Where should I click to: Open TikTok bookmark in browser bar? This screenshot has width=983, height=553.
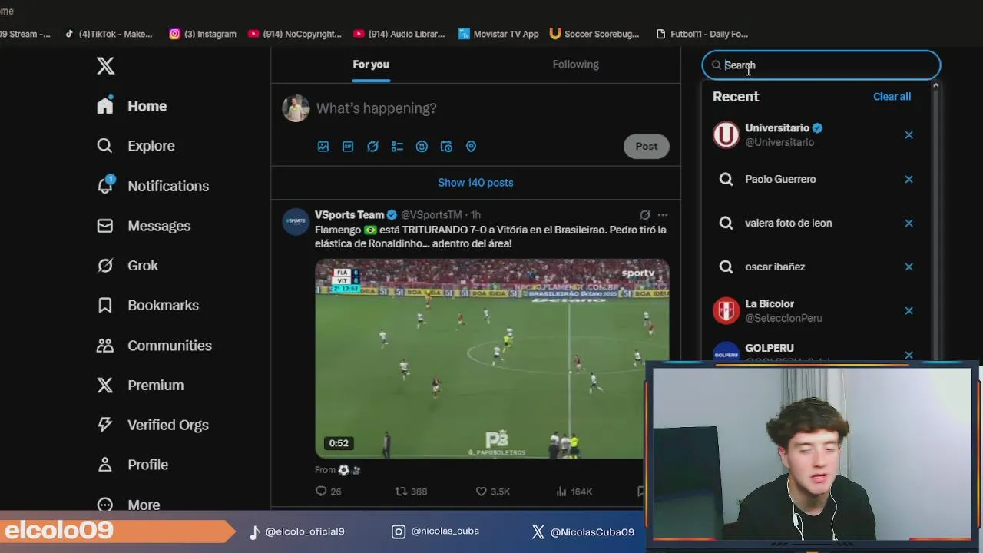click(108, 34)
